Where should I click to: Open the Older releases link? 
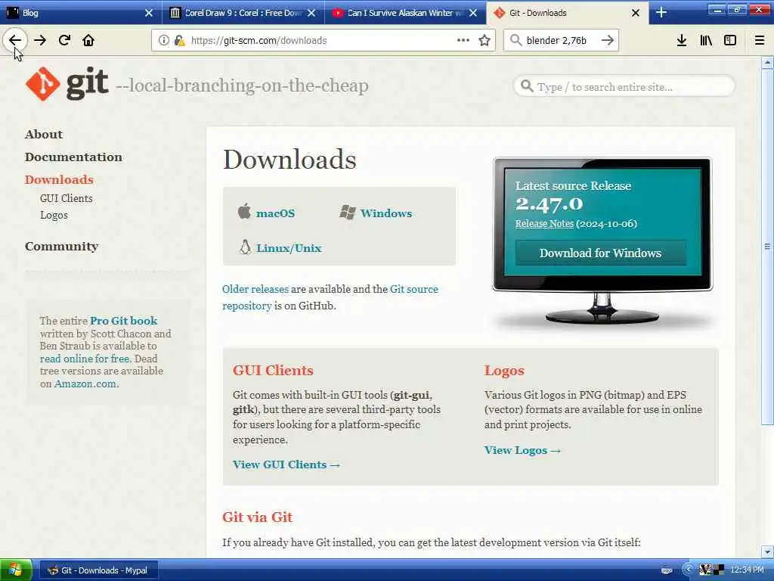[255, 290]
